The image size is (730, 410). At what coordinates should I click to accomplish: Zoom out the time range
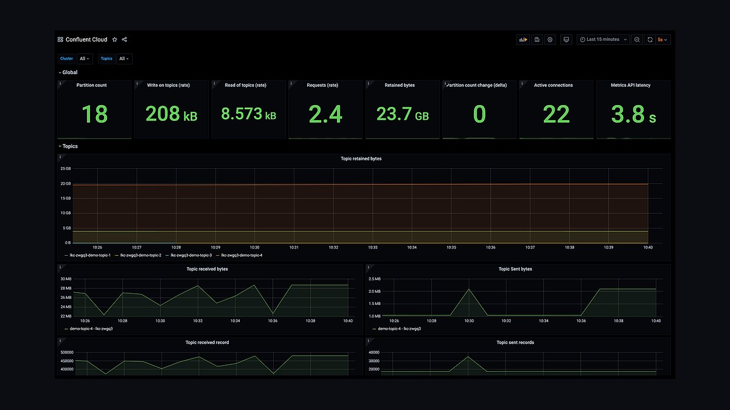pos(637,39)
